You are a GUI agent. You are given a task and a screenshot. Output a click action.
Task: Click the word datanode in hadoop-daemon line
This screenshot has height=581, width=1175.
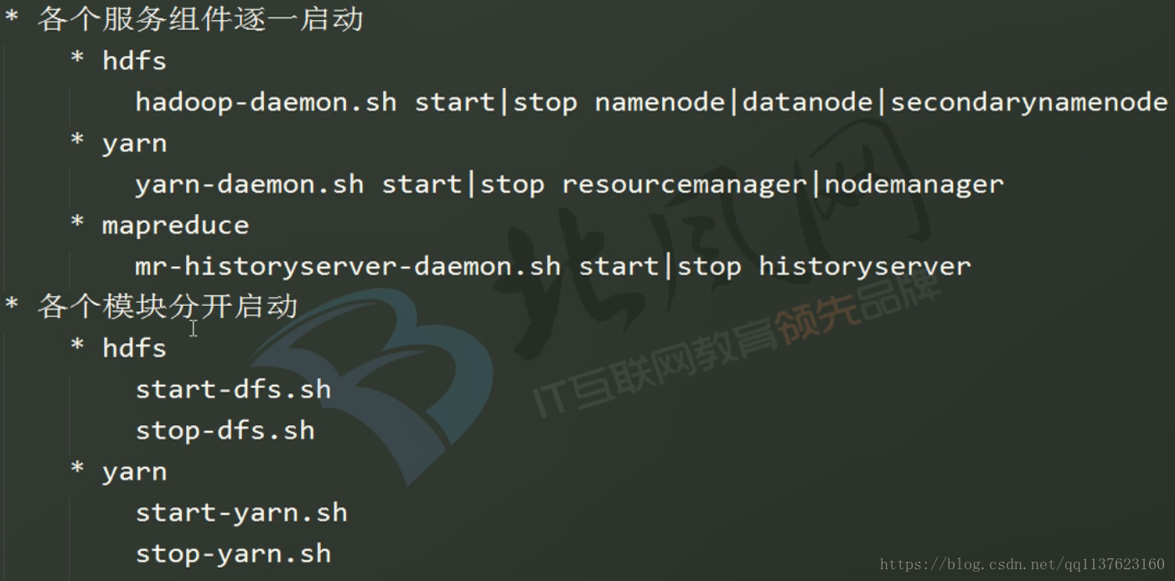pos(807,102)
